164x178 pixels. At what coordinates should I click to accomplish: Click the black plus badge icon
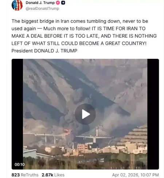(63, 3)
